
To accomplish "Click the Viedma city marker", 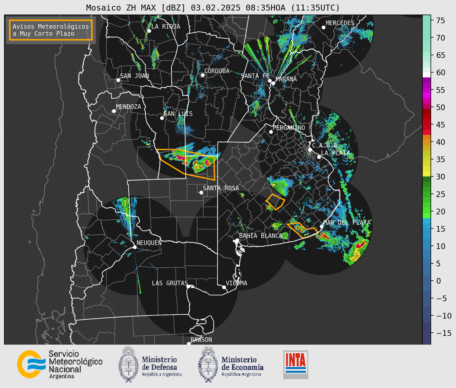I will coord(224,287).
